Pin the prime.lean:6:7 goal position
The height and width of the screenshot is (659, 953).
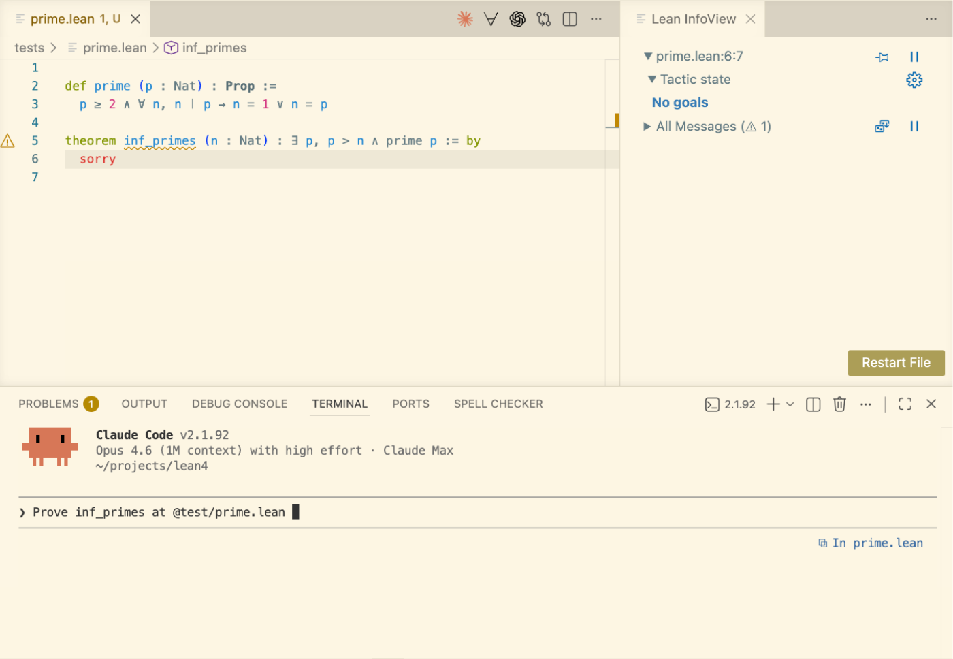click(x=882, y=57)
